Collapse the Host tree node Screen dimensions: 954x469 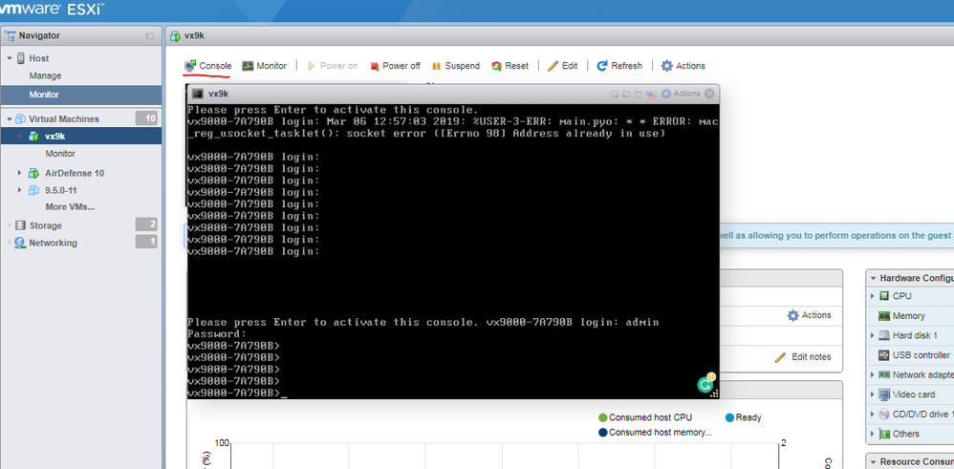click(x=10, y=58)
